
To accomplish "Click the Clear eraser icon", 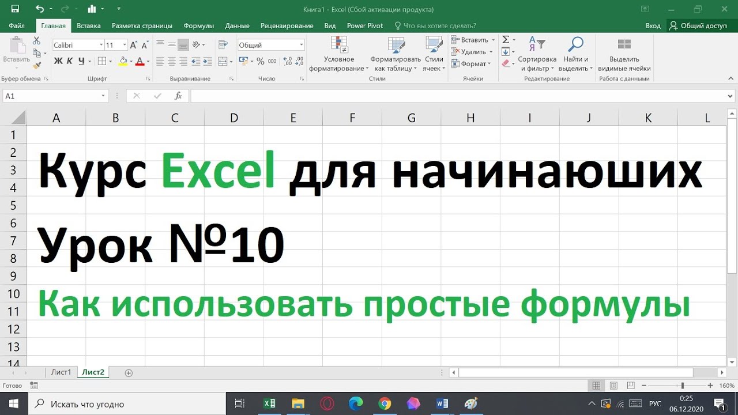I will pyautogui.click(x=506, y=63).
